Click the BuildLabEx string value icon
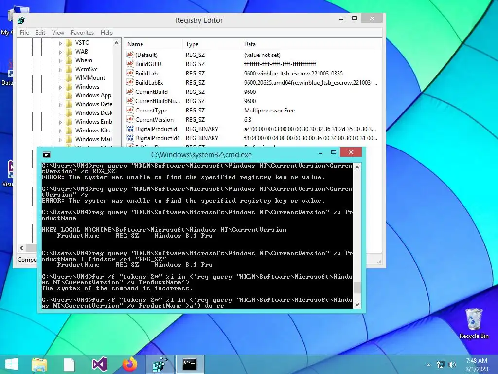The height and width of the screenshot is (374, 498). [130, 82]
